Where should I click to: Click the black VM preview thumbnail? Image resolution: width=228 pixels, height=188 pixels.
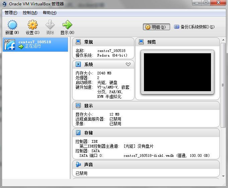(x=177, y=72)
